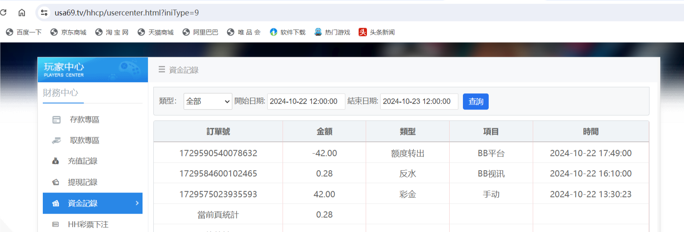Open 充值記錄 in sidebar

coord(82,161)
